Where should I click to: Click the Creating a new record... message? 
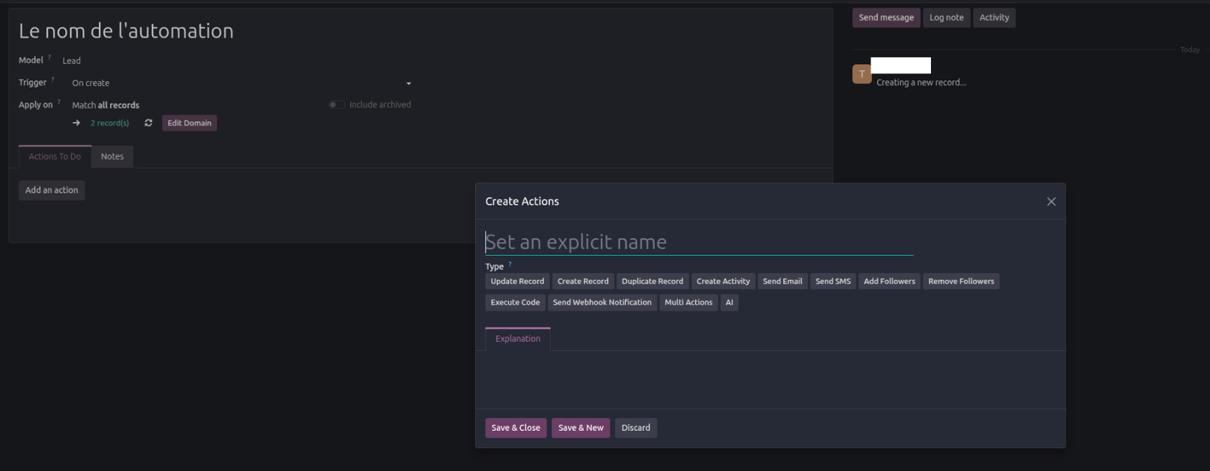(x=921, y=82)
